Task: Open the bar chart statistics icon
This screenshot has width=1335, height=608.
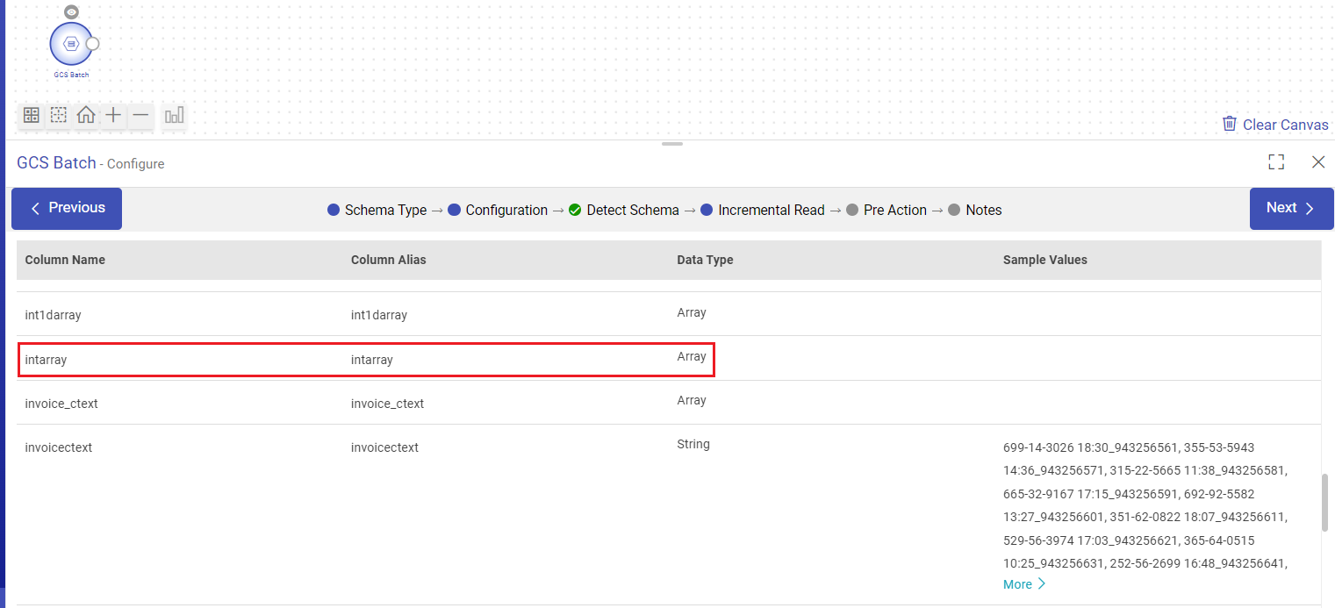Action: [x=174, y=115]
